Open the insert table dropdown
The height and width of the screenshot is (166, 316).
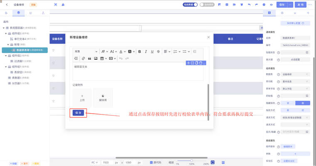tap(104, 59)
